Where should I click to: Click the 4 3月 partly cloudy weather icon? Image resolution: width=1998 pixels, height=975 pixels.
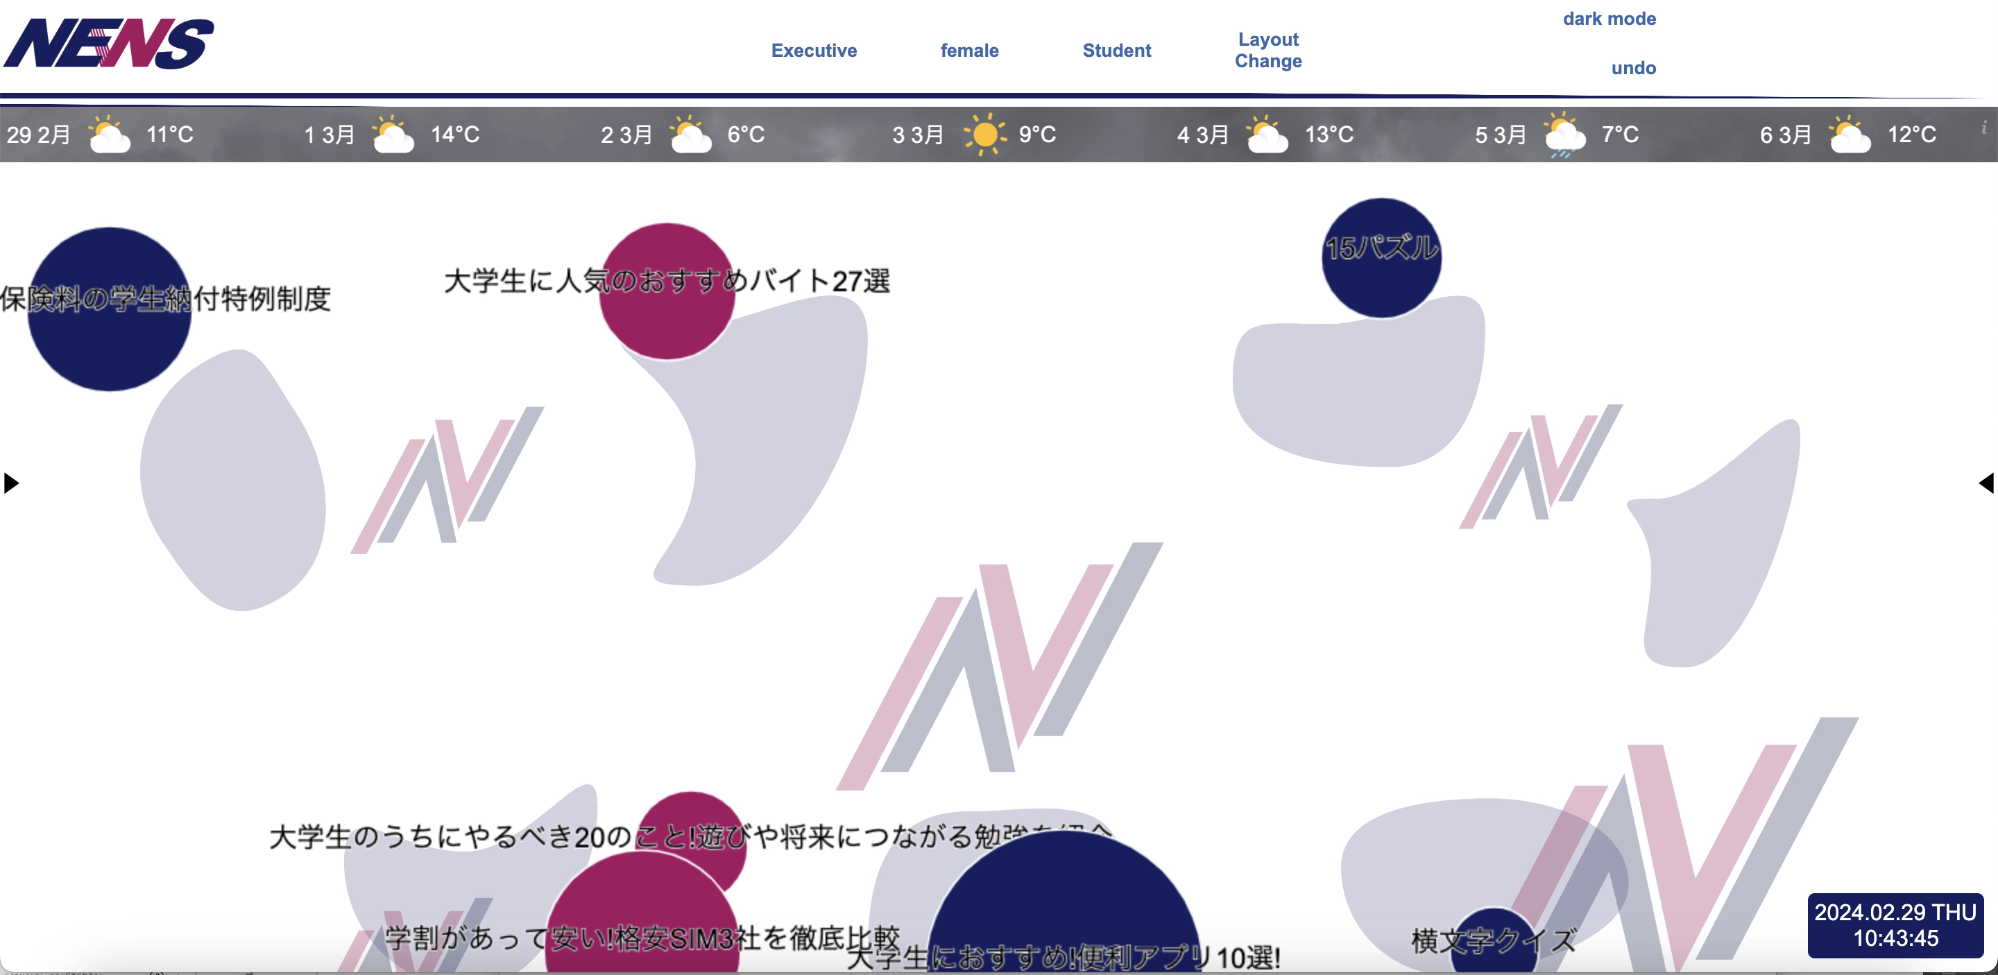click(1267, 134)
